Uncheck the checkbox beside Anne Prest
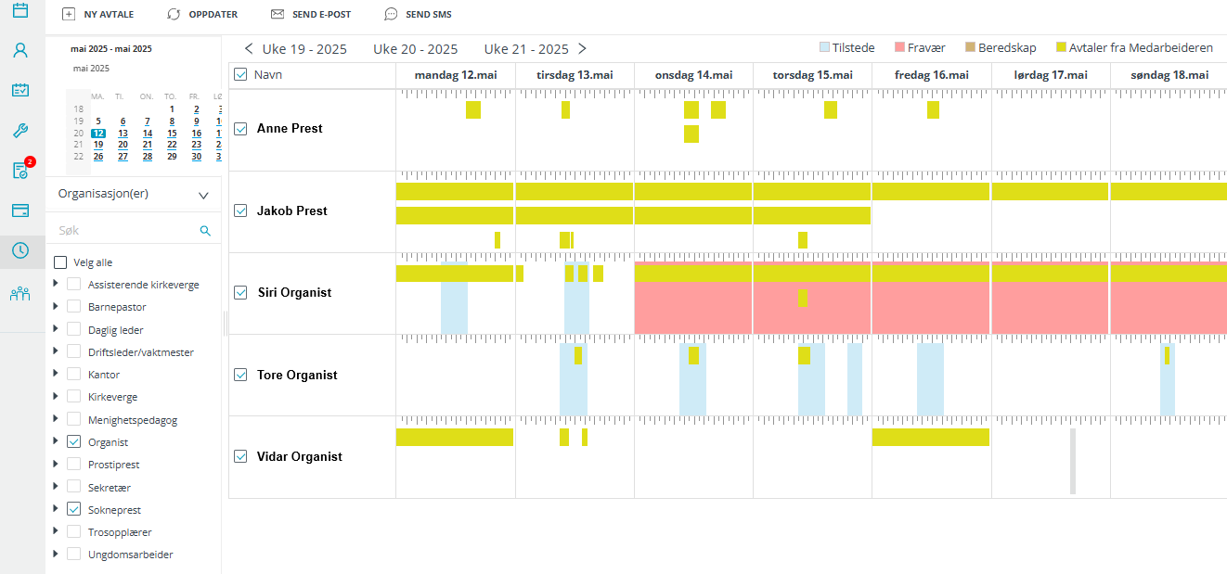The image size is (1227, 574). pos(240,129)
